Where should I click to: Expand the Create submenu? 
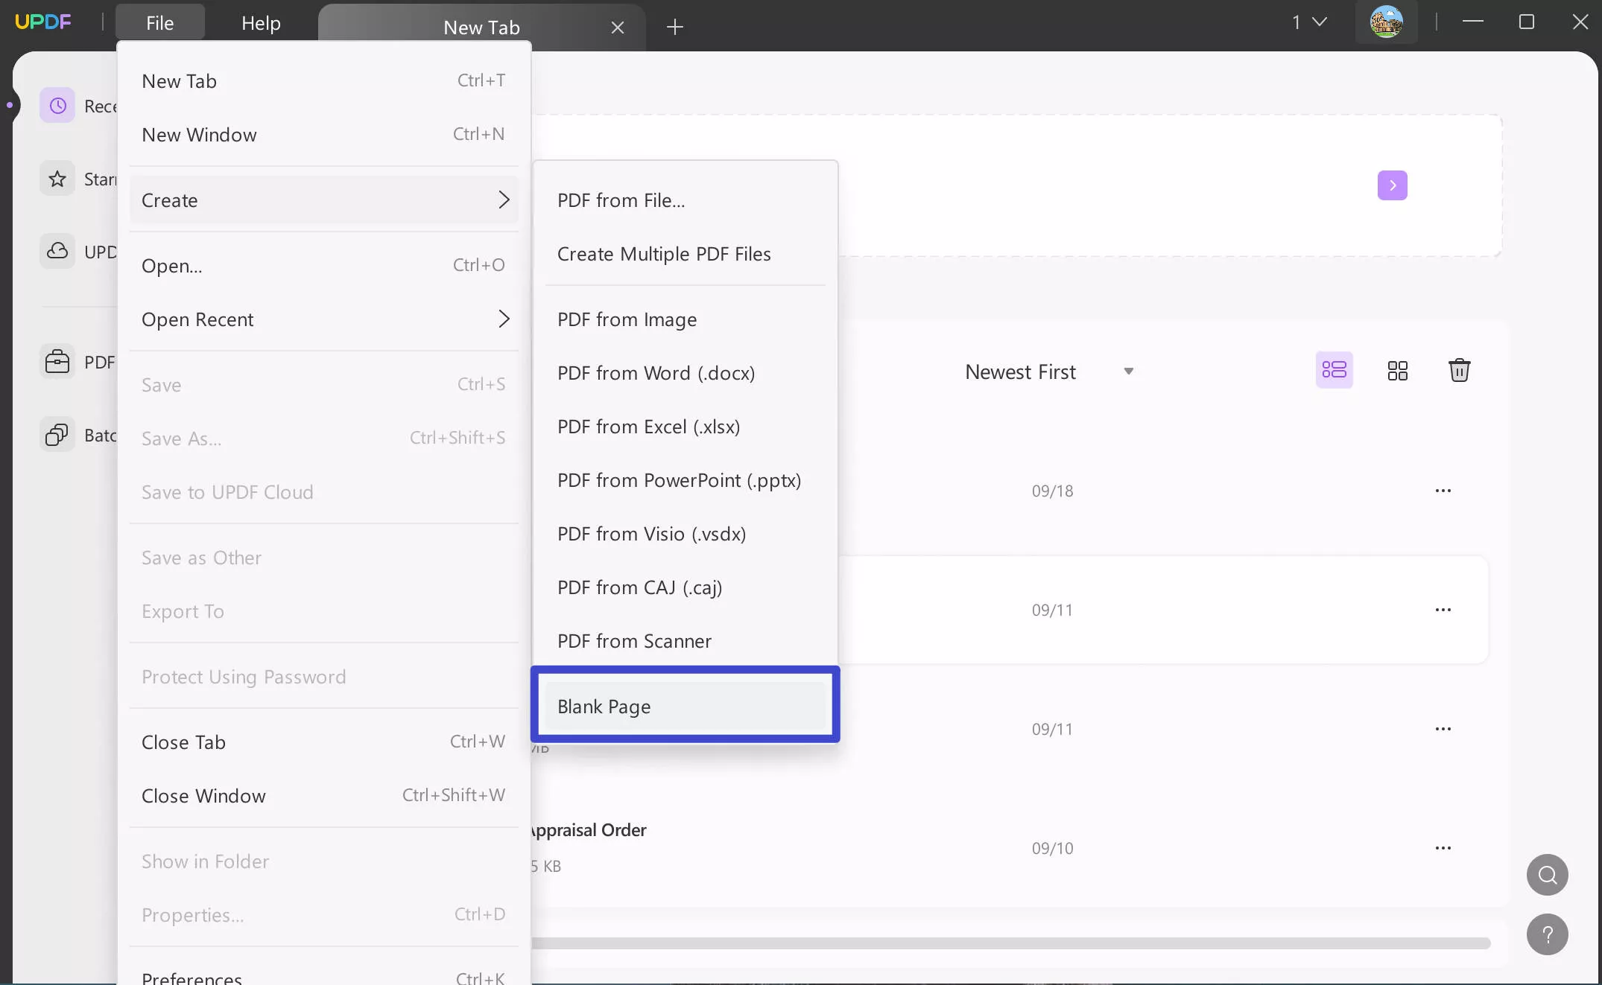[x=323, y=200]
